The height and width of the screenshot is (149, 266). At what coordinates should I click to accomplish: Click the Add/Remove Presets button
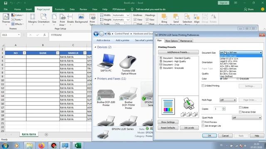178,52
